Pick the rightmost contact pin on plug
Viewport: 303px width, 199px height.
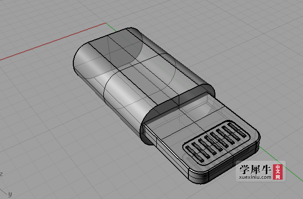coord(237,130)
